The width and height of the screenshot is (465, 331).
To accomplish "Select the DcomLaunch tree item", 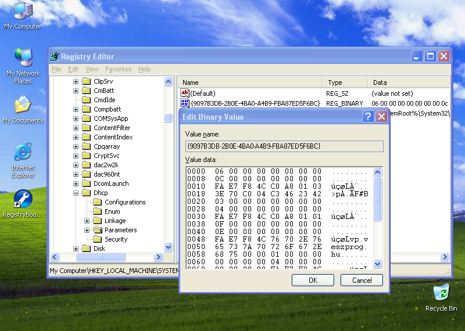I will pyautogui.click(x=111, y=184).
